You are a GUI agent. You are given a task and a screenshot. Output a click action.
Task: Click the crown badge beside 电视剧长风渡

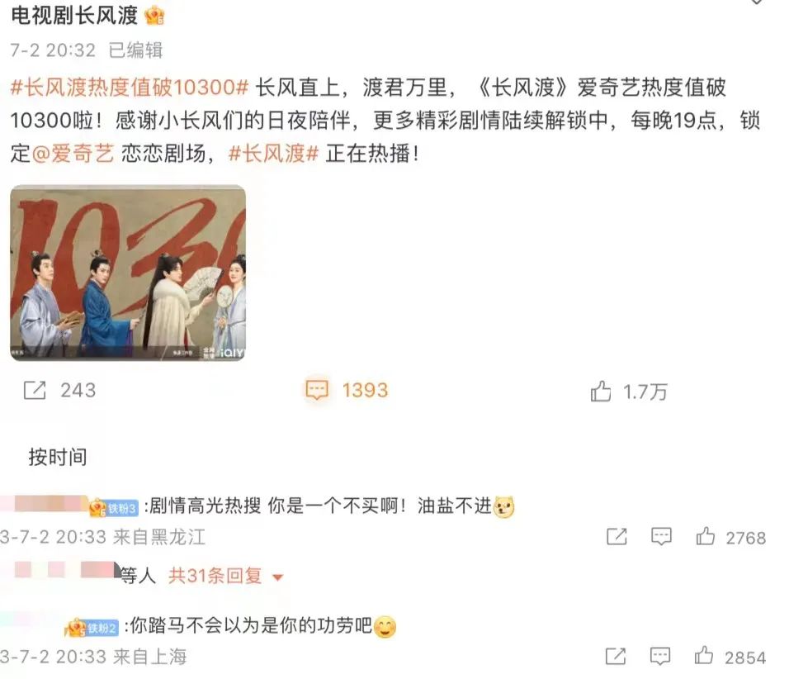coord(154,15)
